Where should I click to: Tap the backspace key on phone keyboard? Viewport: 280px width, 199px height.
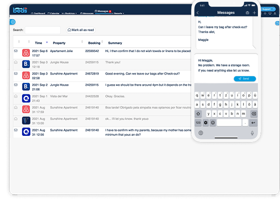click(x=254, y=114)
